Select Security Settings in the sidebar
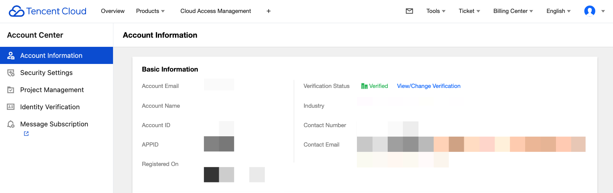 [x=46, y=73]
